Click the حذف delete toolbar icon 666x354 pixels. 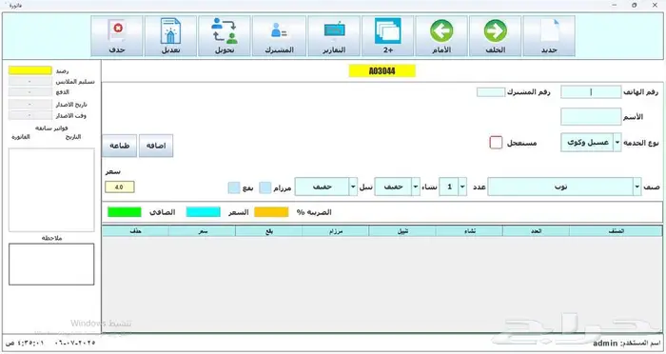click(x=117, y=36)
